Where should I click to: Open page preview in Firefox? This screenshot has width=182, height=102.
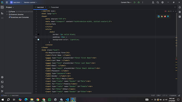(x=165, y=17)
